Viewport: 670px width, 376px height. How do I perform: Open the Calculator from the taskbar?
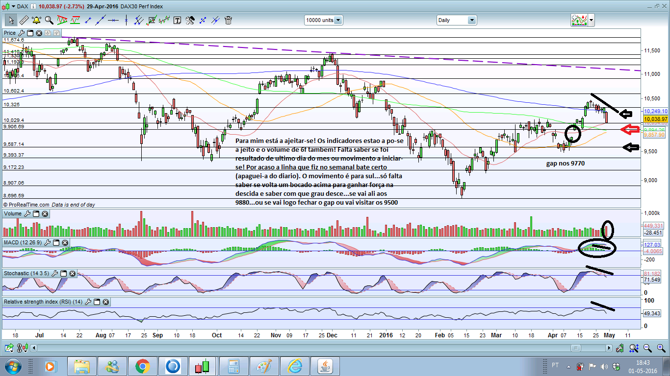point(234,366)
